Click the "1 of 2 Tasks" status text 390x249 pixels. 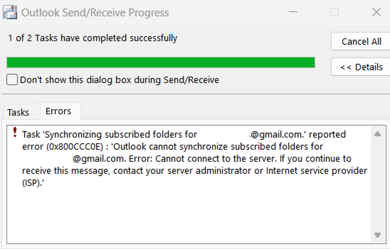point(93,38)
